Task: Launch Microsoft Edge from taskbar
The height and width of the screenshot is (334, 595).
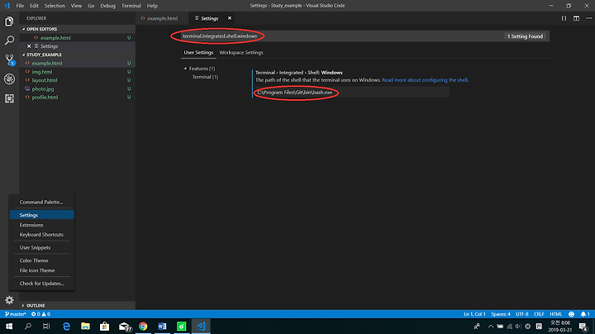Action: (x=66, y=327)
